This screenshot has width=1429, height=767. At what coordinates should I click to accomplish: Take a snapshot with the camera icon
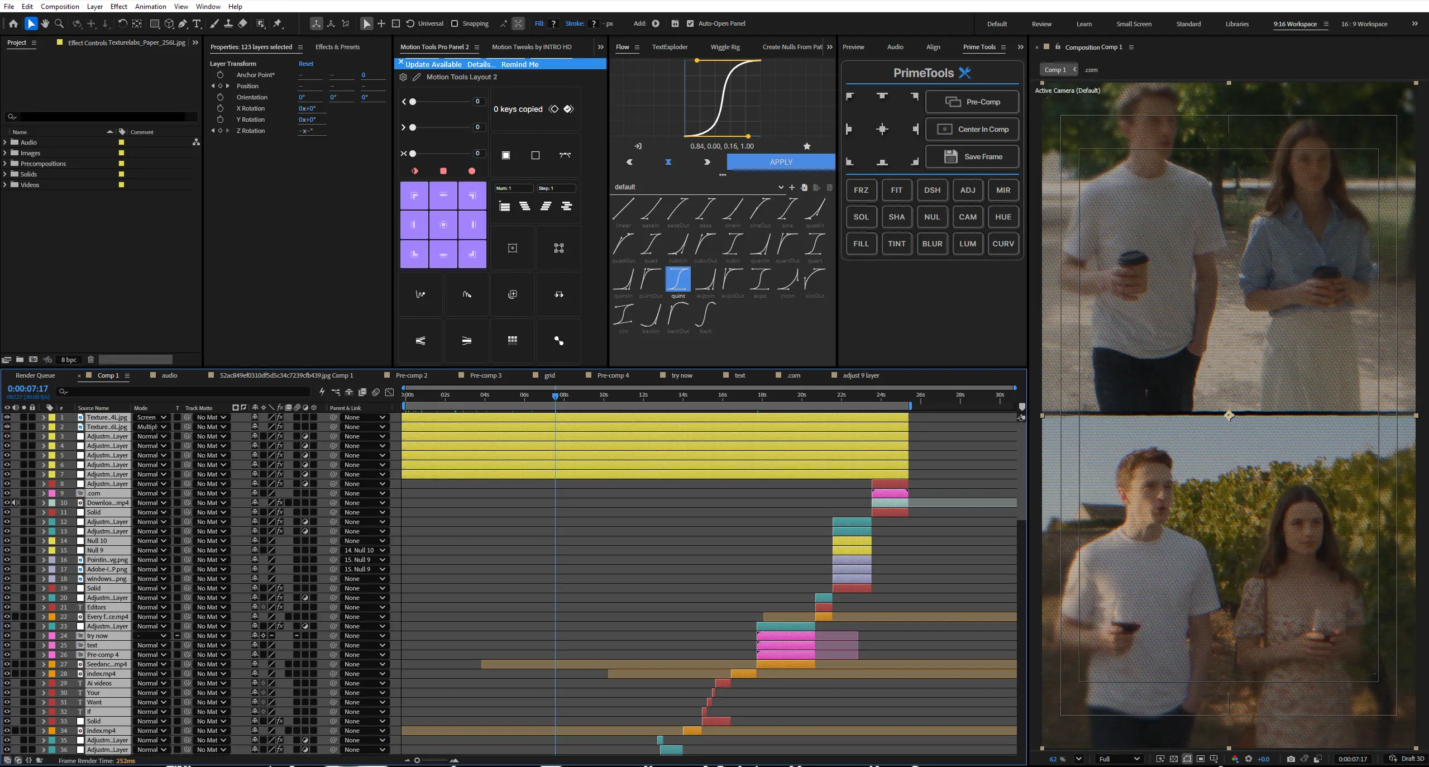[x=1291, y=759]
